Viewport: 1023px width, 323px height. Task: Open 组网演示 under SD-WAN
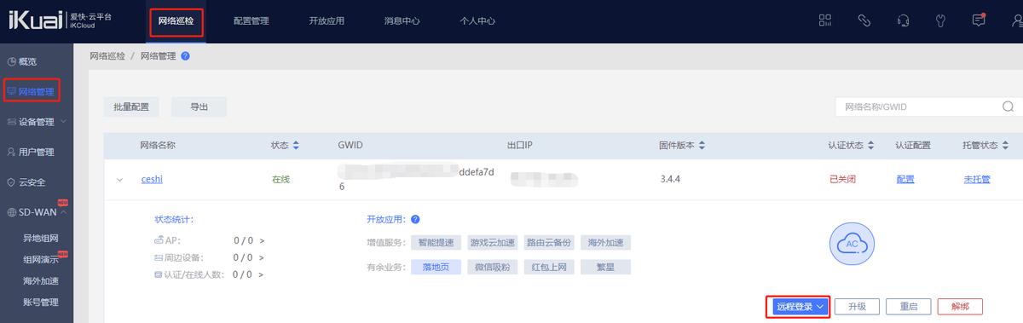point(40,260)
